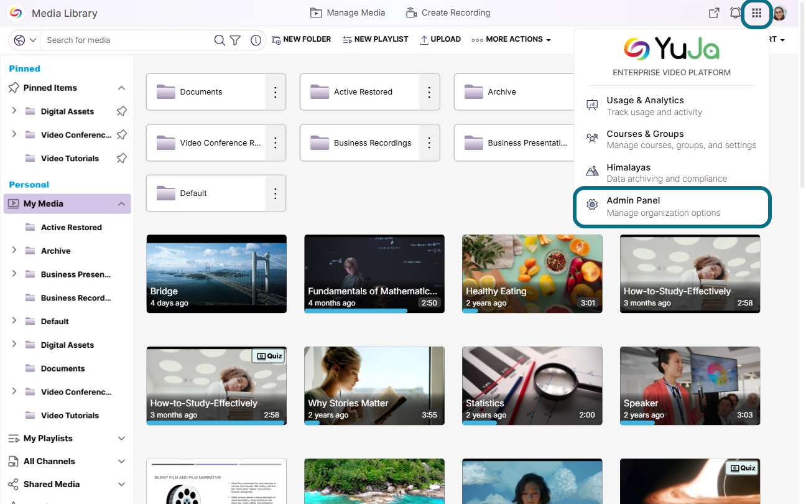This screenshot has height=504, width=806.
Task: Expand Default folder tree node
Action: (14, 321)
